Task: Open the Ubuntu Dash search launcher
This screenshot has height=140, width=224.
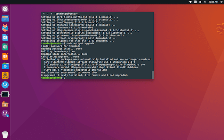Action: tap(5, 9)
